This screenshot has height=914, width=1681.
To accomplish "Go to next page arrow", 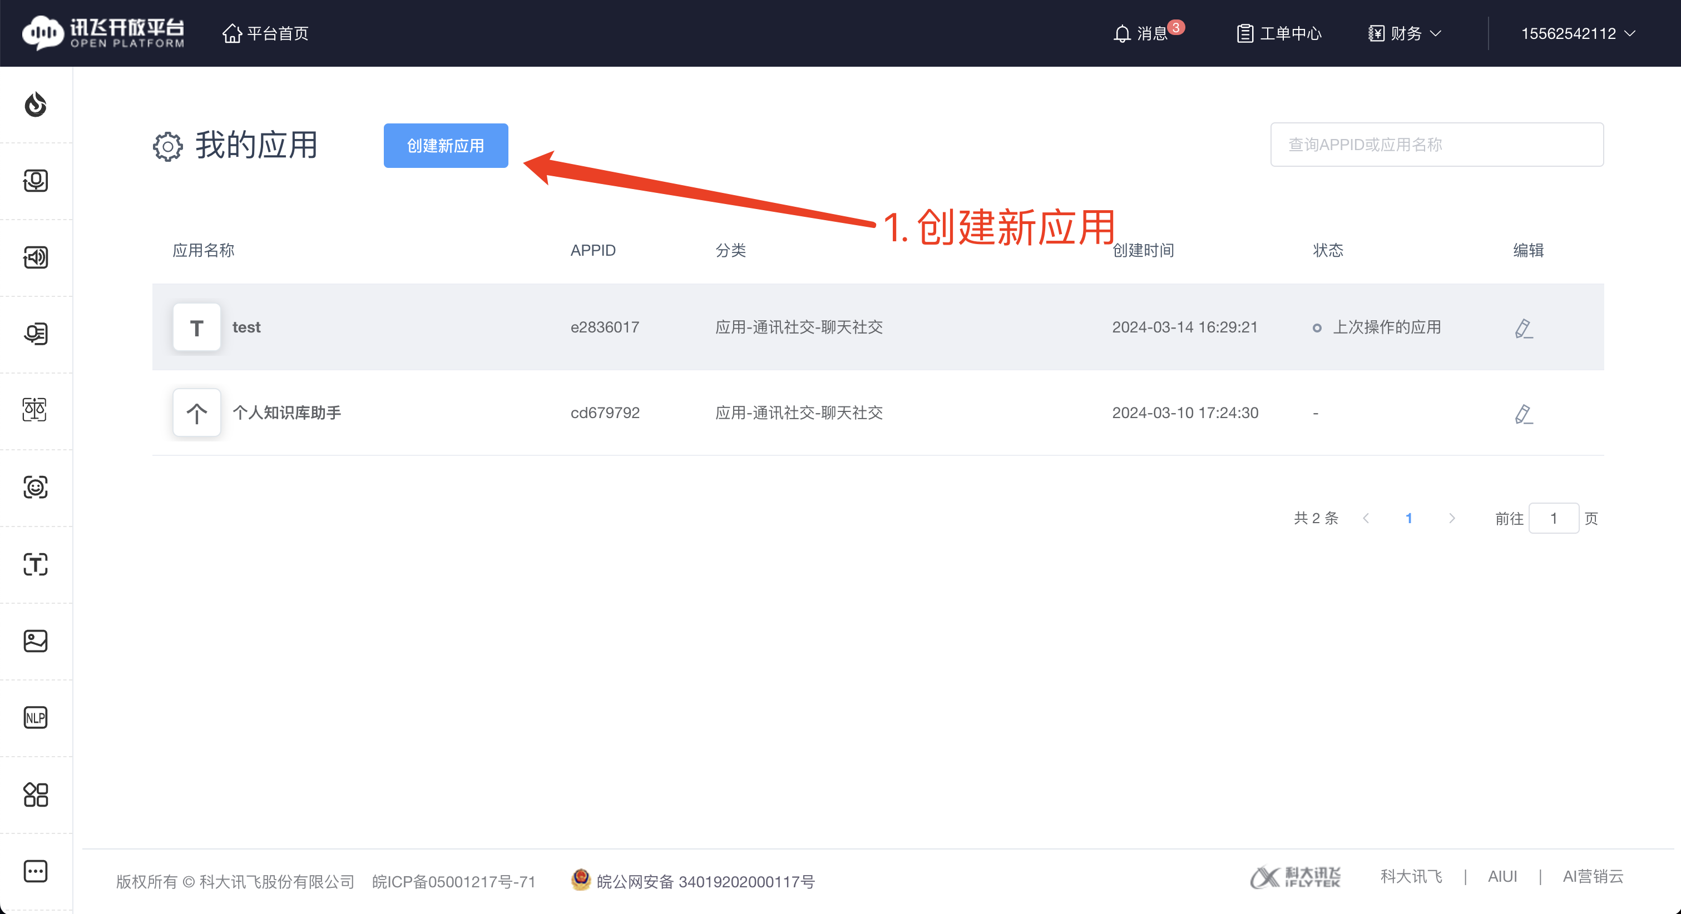I will 1452,518.
